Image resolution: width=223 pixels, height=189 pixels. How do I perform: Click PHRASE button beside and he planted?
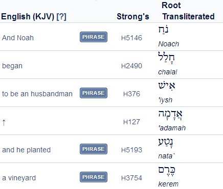point(94,149)
